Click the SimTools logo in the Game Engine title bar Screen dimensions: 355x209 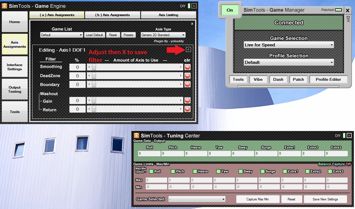tap(5, 6)
